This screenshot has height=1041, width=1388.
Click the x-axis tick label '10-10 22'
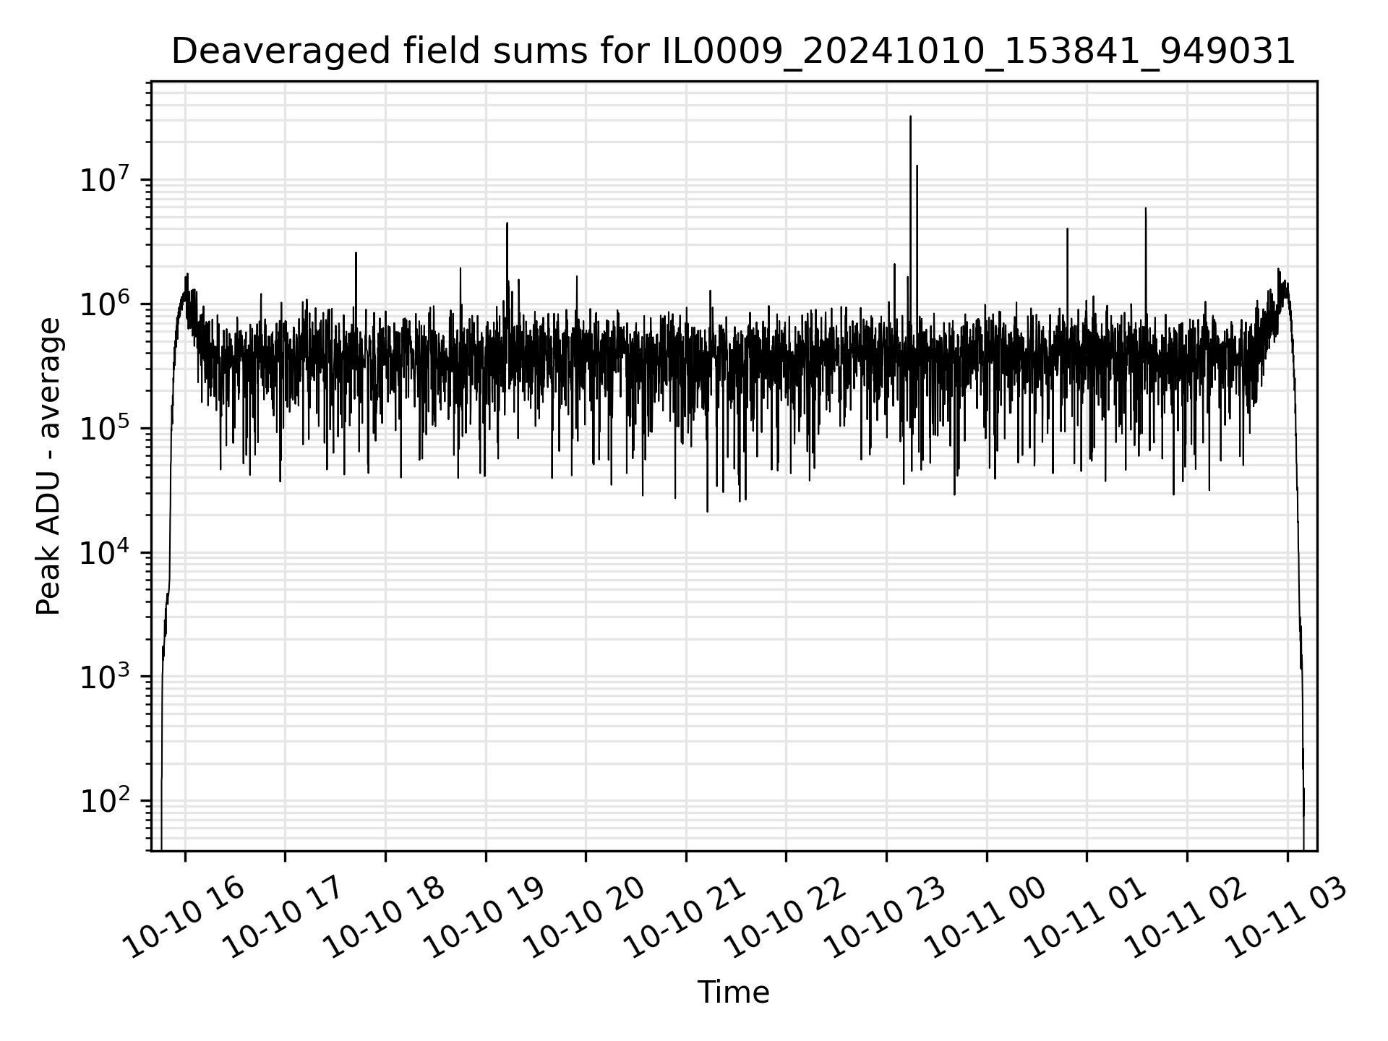784,919
